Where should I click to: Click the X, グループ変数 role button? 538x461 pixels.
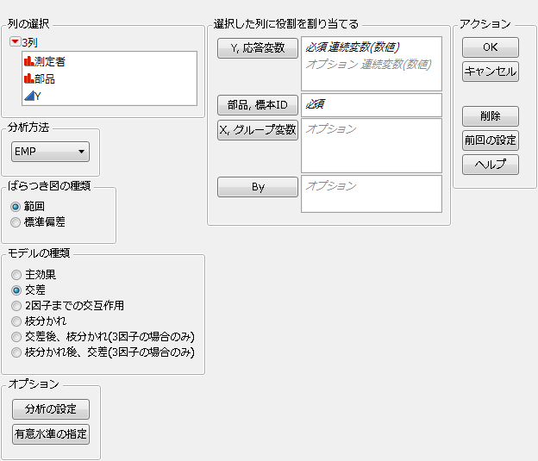click(x=257, y=129)
